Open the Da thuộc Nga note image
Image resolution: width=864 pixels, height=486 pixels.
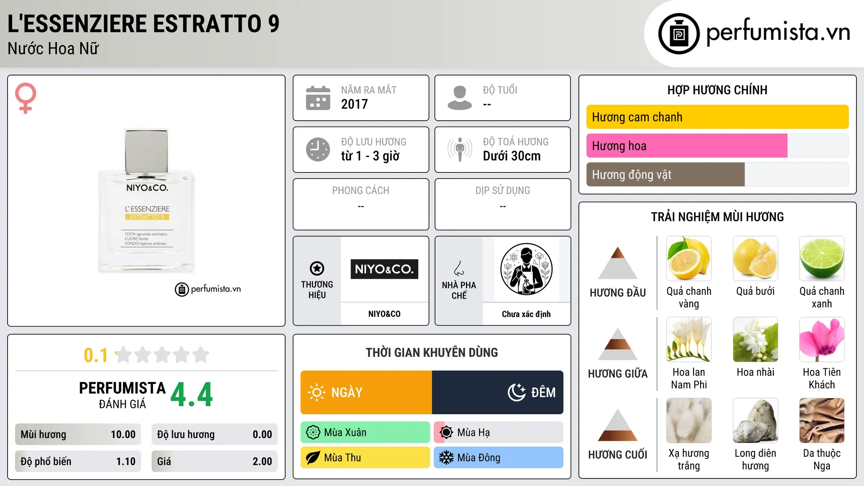pyautogui.click(x=822, y=421)
